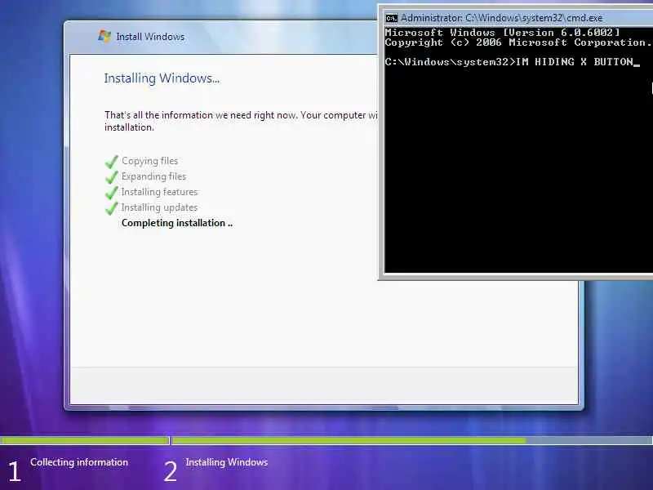Click the 'Installing updates' step text
Image resolution: width=653 pixels, height=490 pixels.
159,207
